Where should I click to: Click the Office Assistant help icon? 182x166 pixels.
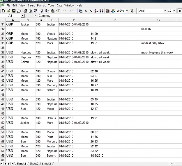coord(131,11)
